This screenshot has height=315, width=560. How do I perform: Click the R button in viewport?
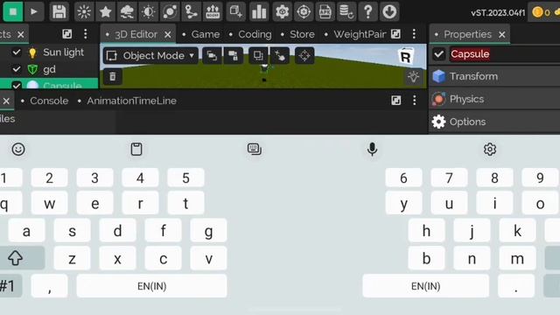coord(406,57)
